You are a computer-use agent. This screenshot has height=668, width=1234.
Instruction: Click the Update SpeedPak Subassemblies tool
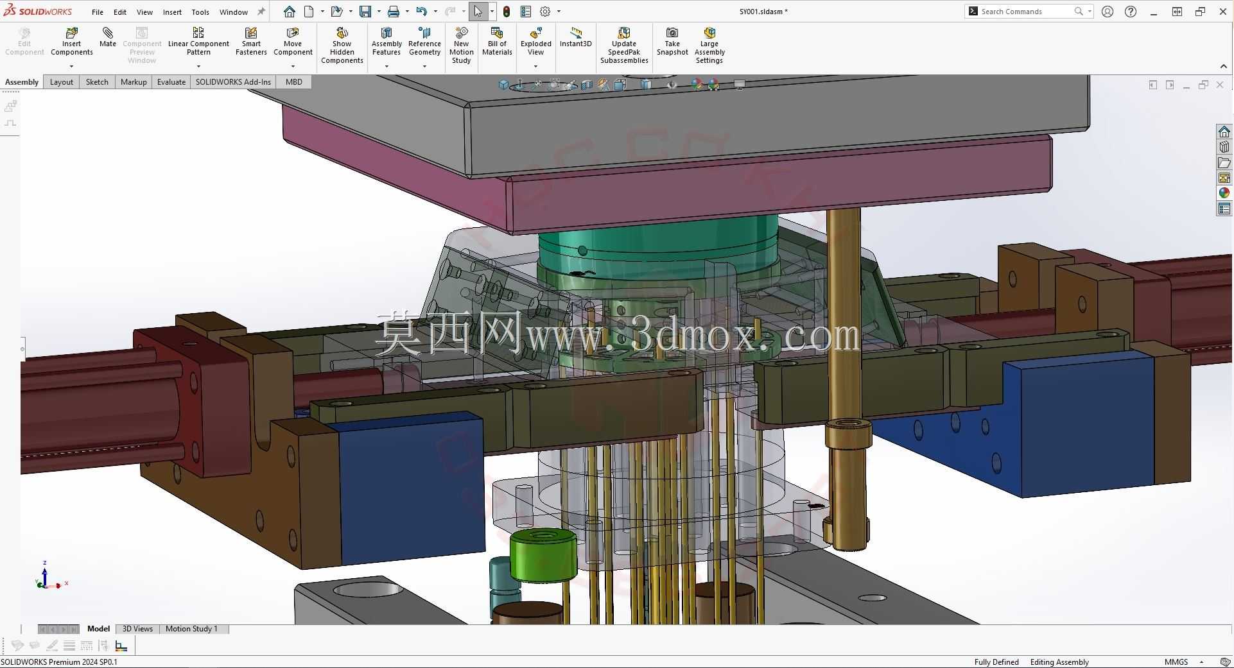pos(624,46)
